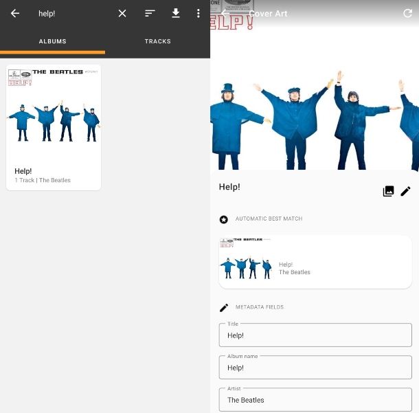Screen dimensions: 419x413
Task: Click the Album name input field
Action: point(315,367)
